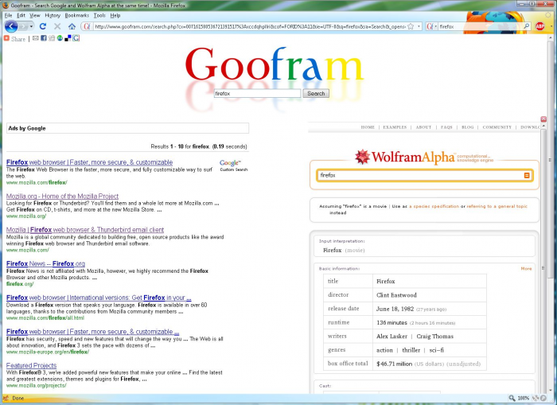This screenshot has width=557, height=405.
Task: Click the Adblock Plus ABP icon
Action: click(x=540, y=26)
